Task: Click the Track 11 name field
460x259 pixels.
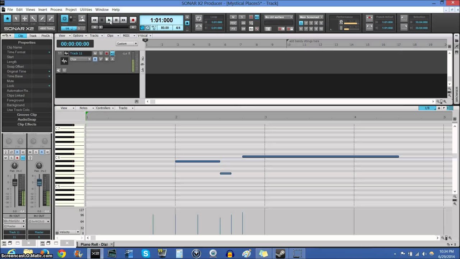Action: point(80,53)
